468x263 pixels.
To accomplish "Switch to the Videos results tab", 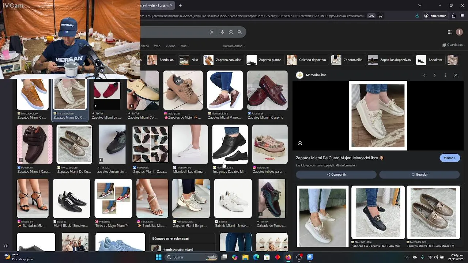I will coord(170,46).
